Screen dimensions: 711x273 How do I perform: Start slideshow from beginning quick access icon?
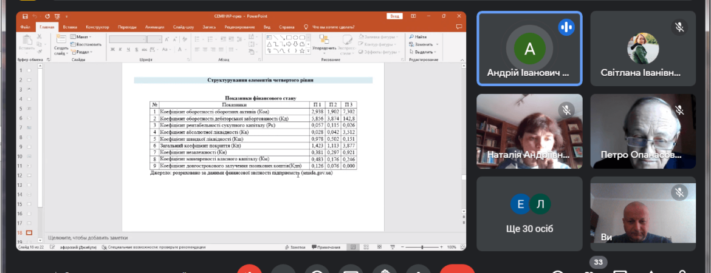[57, 16]
